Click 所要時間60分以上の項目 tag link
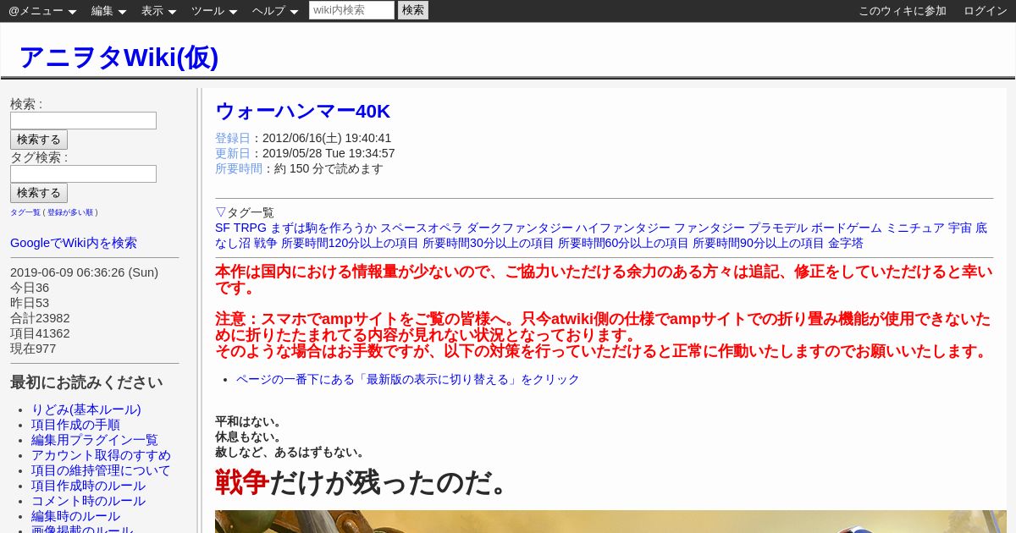 [x=624, y=243]
